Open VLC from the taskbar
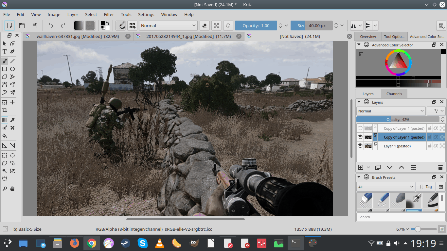The width and height of the screenshot is (447, 251). pos(159,243)
